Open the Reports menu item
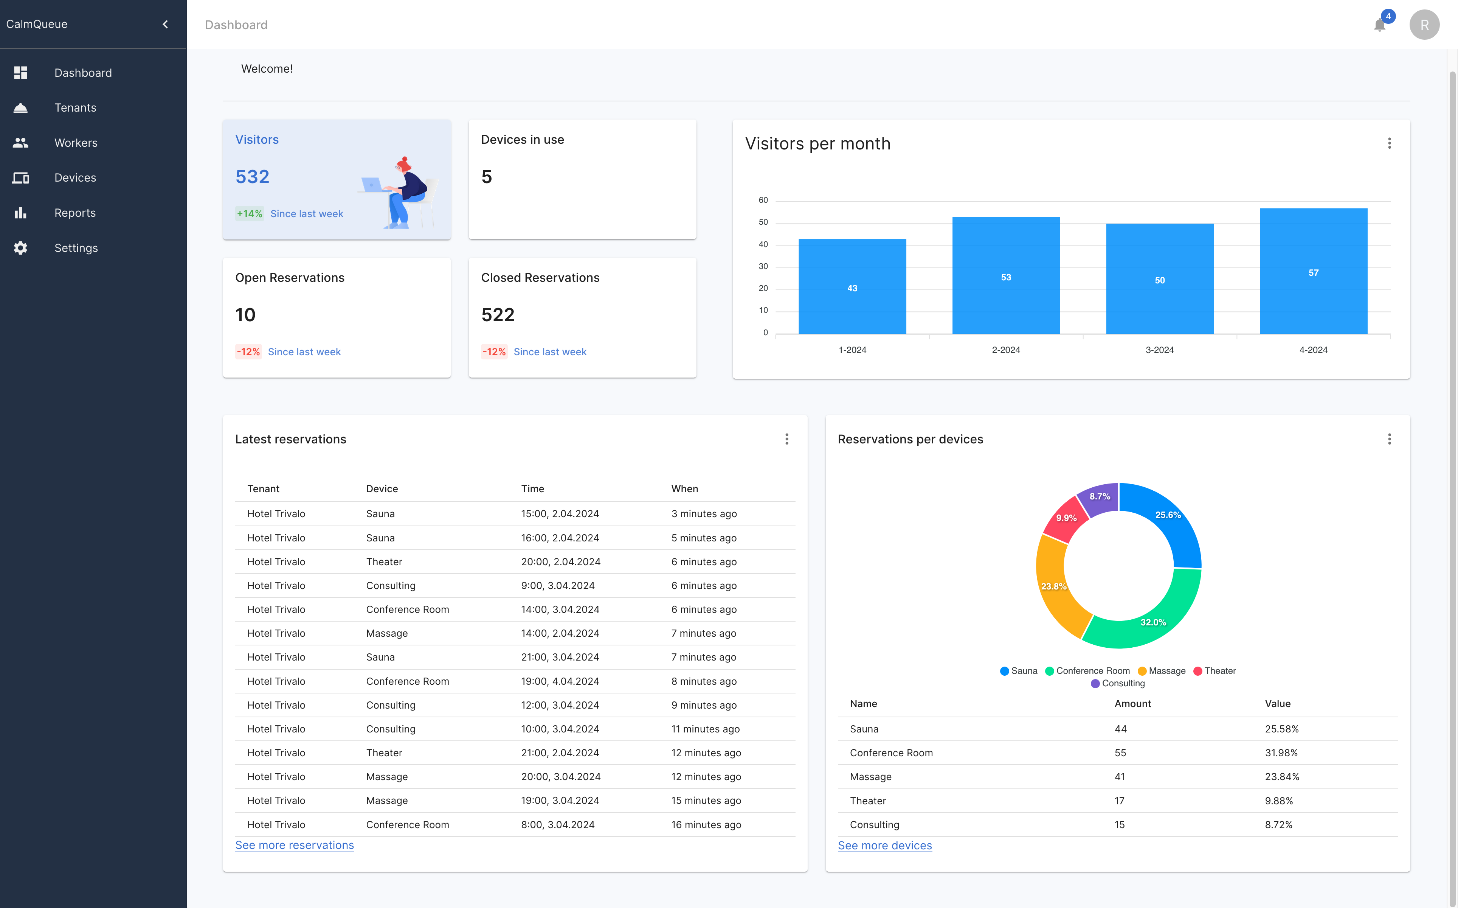1458x908 pixels. (x=75, y=213)
